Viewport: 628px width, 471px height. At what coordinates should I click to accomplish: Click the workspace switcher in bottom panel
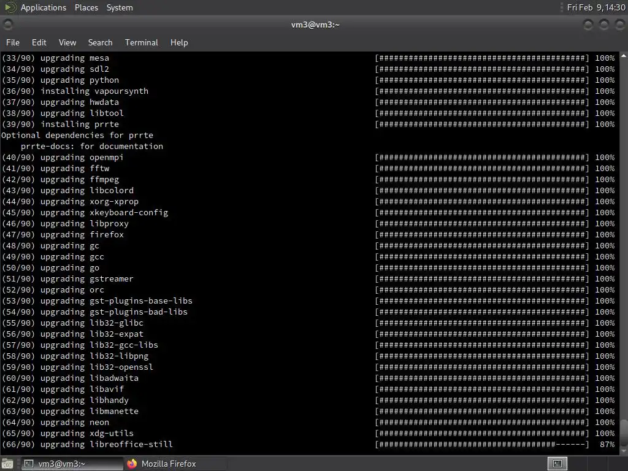click(557, 464)
